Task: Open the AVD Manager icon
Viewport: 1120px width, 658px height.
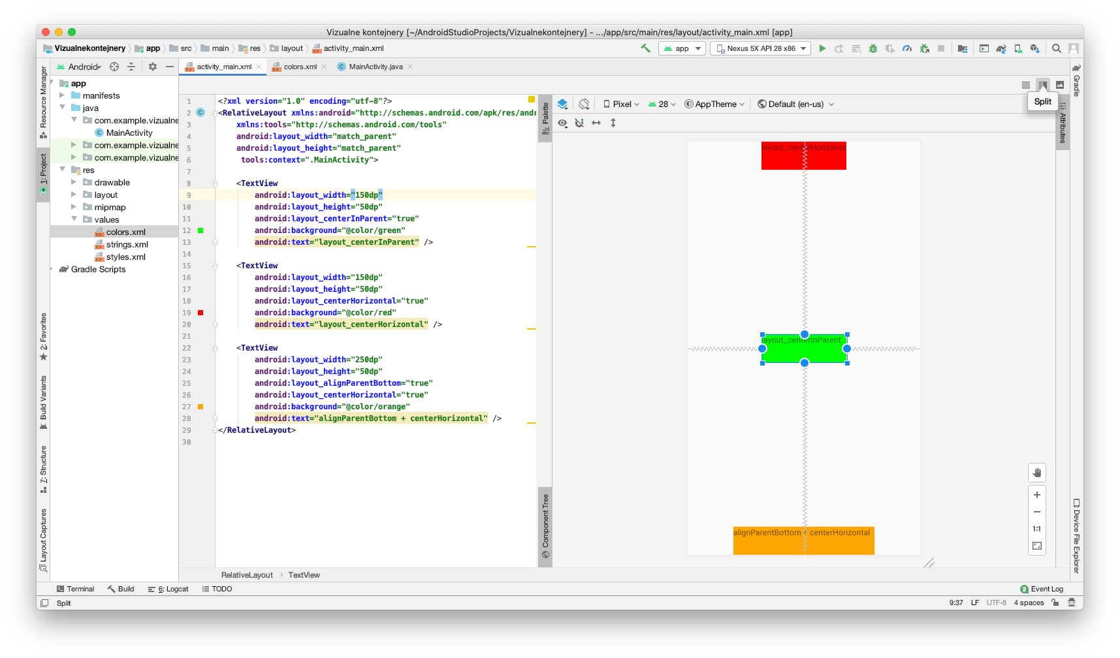Action: 1018,48
